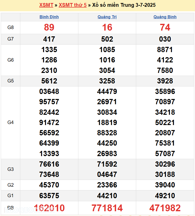Click the Bình Định G8 result 89
The image size is (195, 216).
click(49, 27)
